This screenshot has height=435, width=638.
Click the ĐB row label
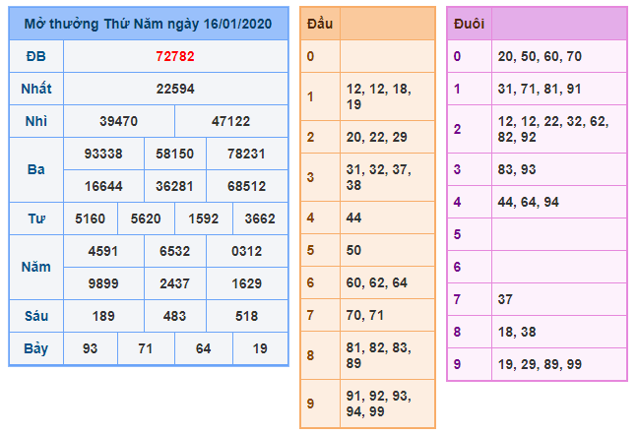click(x=36, y=56)
